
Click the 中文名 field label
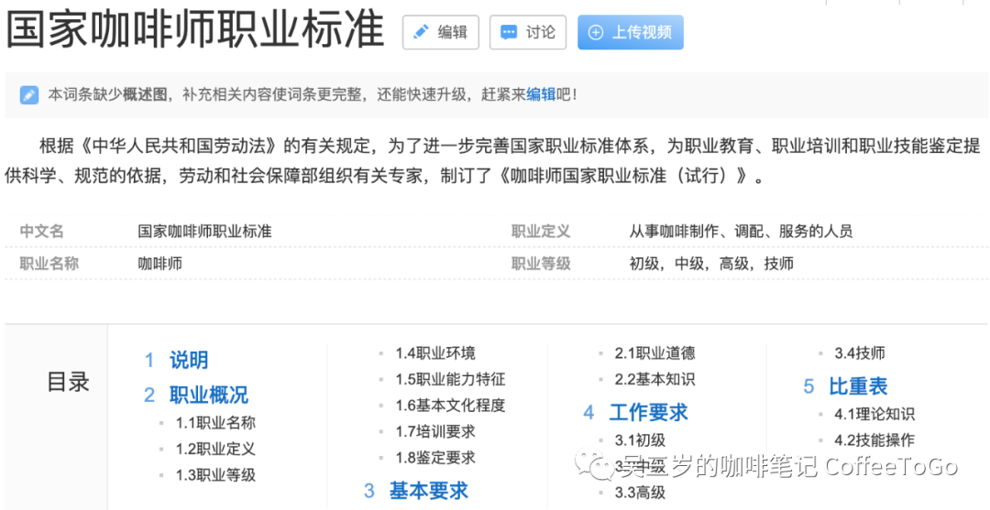pyautogui.click(x=41, y=232)
